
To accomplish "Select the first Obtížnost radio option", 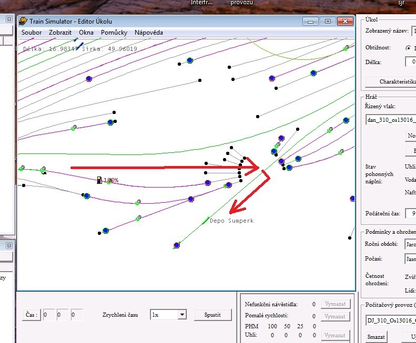I will (x=408, y=48).
